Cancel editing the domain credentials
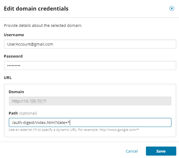Screen dimensions: 179x158 click(132, 151)
